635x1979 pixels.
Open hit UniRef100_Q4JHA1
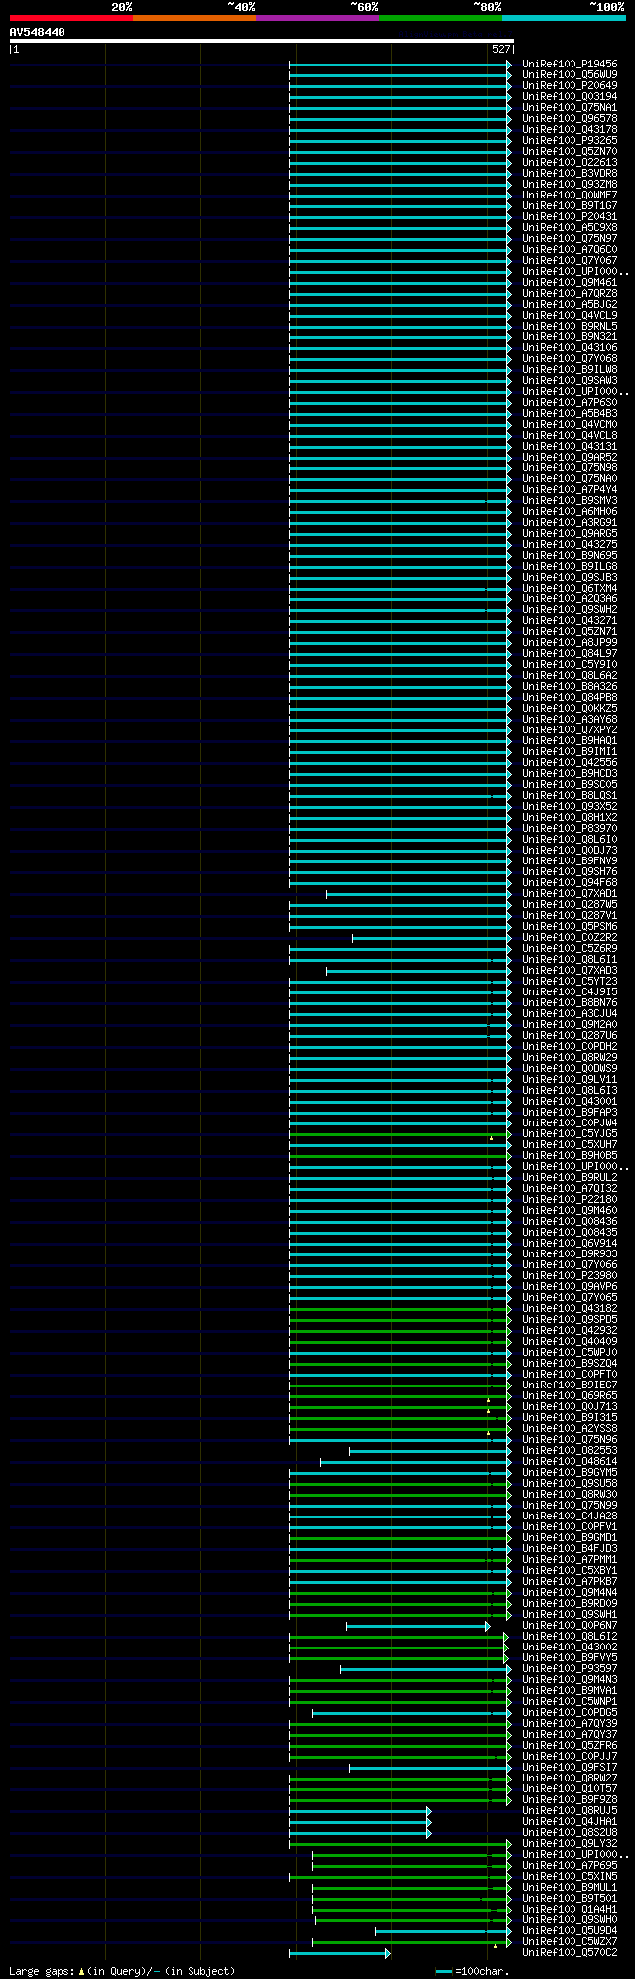(x=570, y=1821)
